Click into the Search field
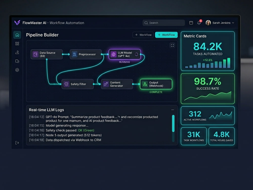 pyautogui.click(x=164, y=23)
